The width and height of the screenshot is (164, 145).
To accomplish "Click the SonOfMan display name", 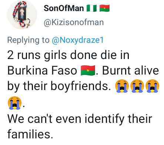I will pyautogui.click(x=64, y=8).
